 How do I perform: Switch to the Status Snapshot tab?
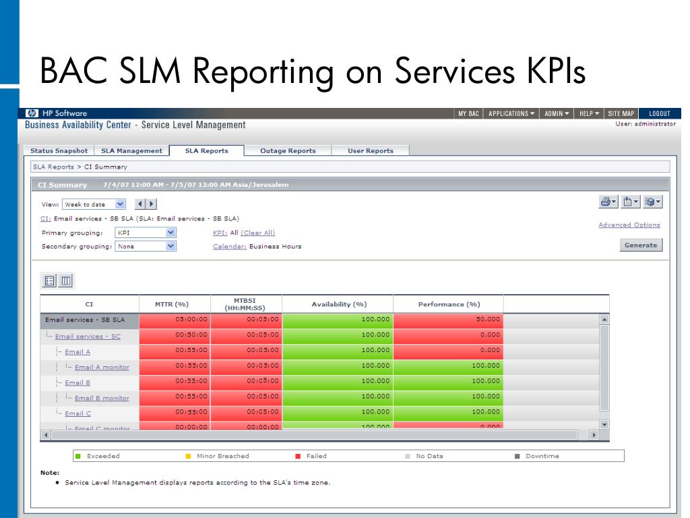click(x=59, y=150)
